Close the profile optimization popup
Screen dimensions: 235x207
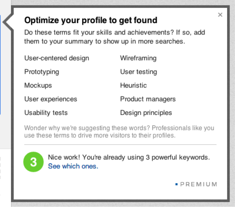[x=220, y=15]
